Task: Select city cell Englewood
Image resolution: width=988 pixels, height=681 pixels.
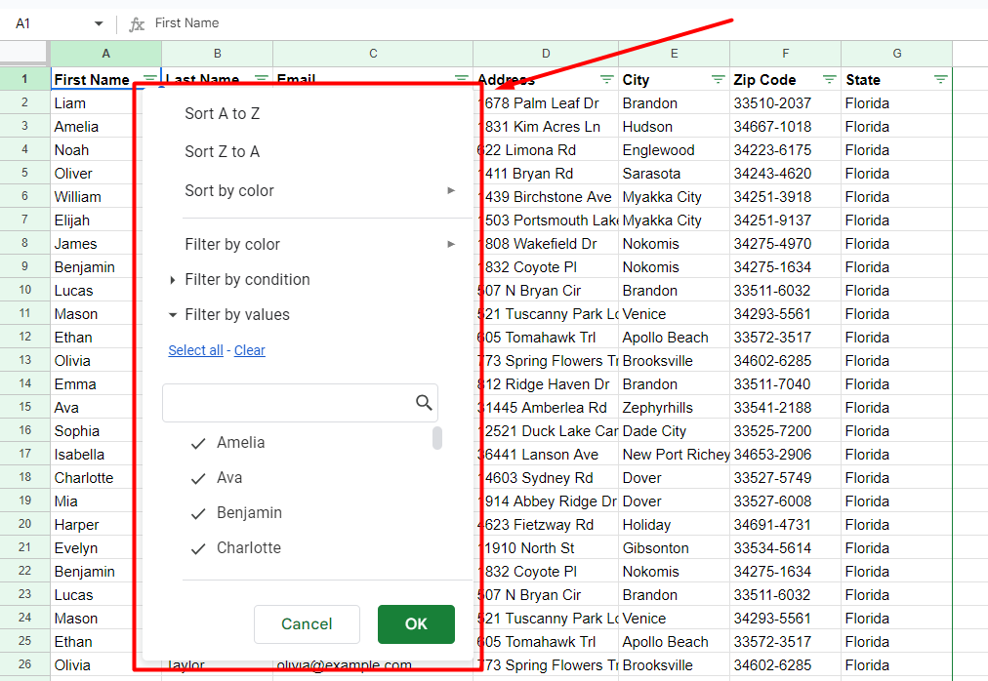Action: click(x=675, y=150)
